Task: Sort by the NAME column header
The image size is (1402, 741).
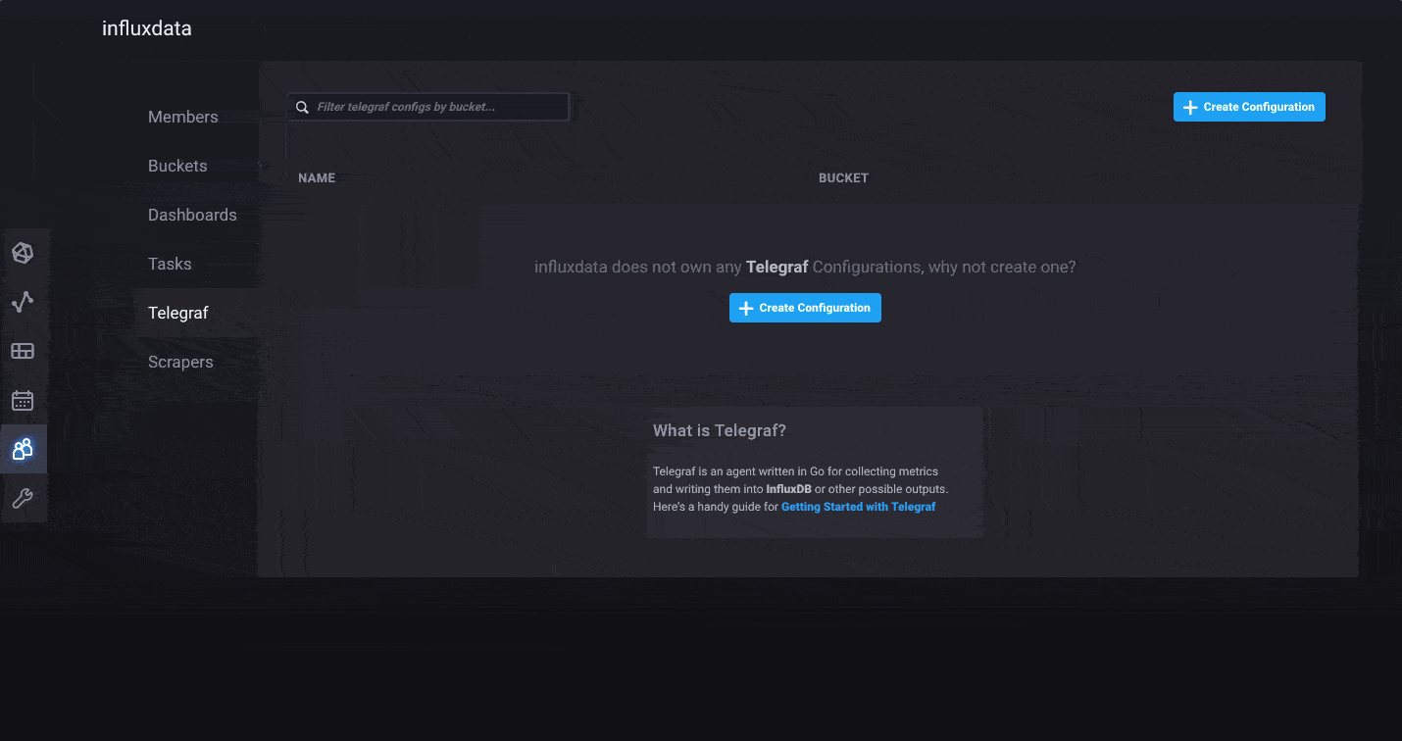Action: tap(317, 178)
